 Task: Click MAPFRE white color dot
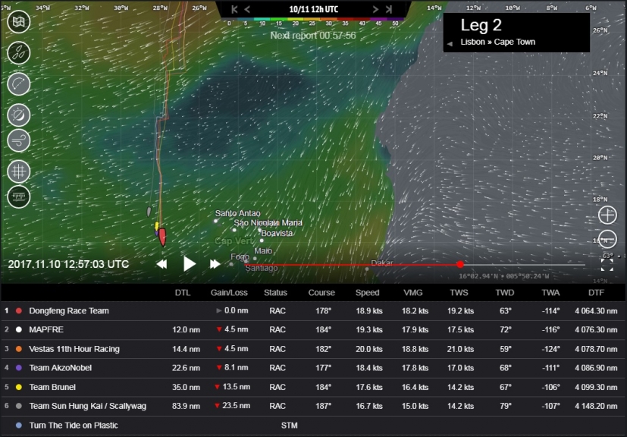[19, 330]
